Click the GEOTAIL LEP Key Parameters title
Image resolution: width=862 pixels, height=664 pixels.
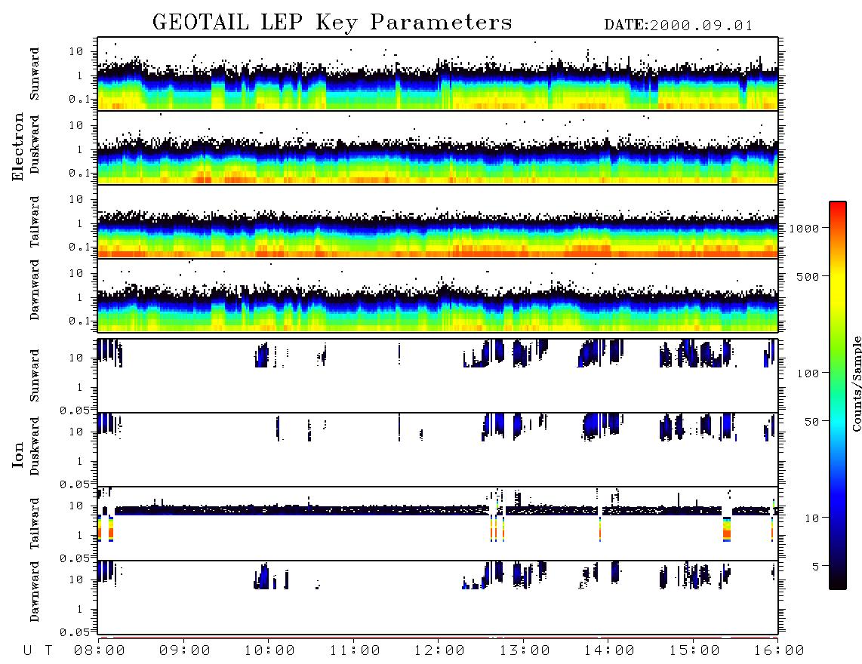[x=332, y=23]
